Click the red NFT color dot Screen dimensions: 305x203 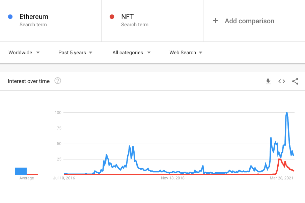(112, 17)
